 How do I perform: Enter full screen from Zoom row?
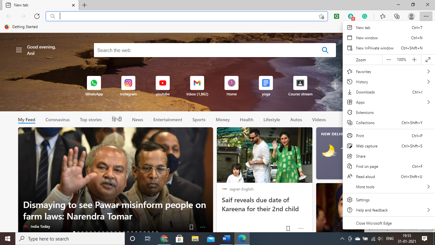pos(428,60)
